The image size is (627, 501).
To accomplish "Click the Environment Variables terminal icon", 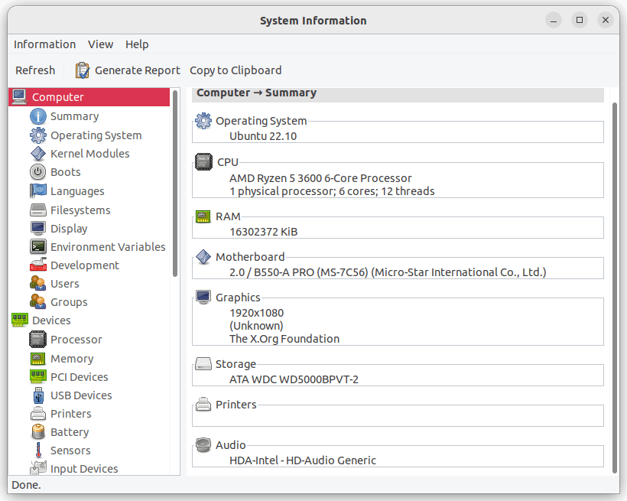I will point(38,247).
